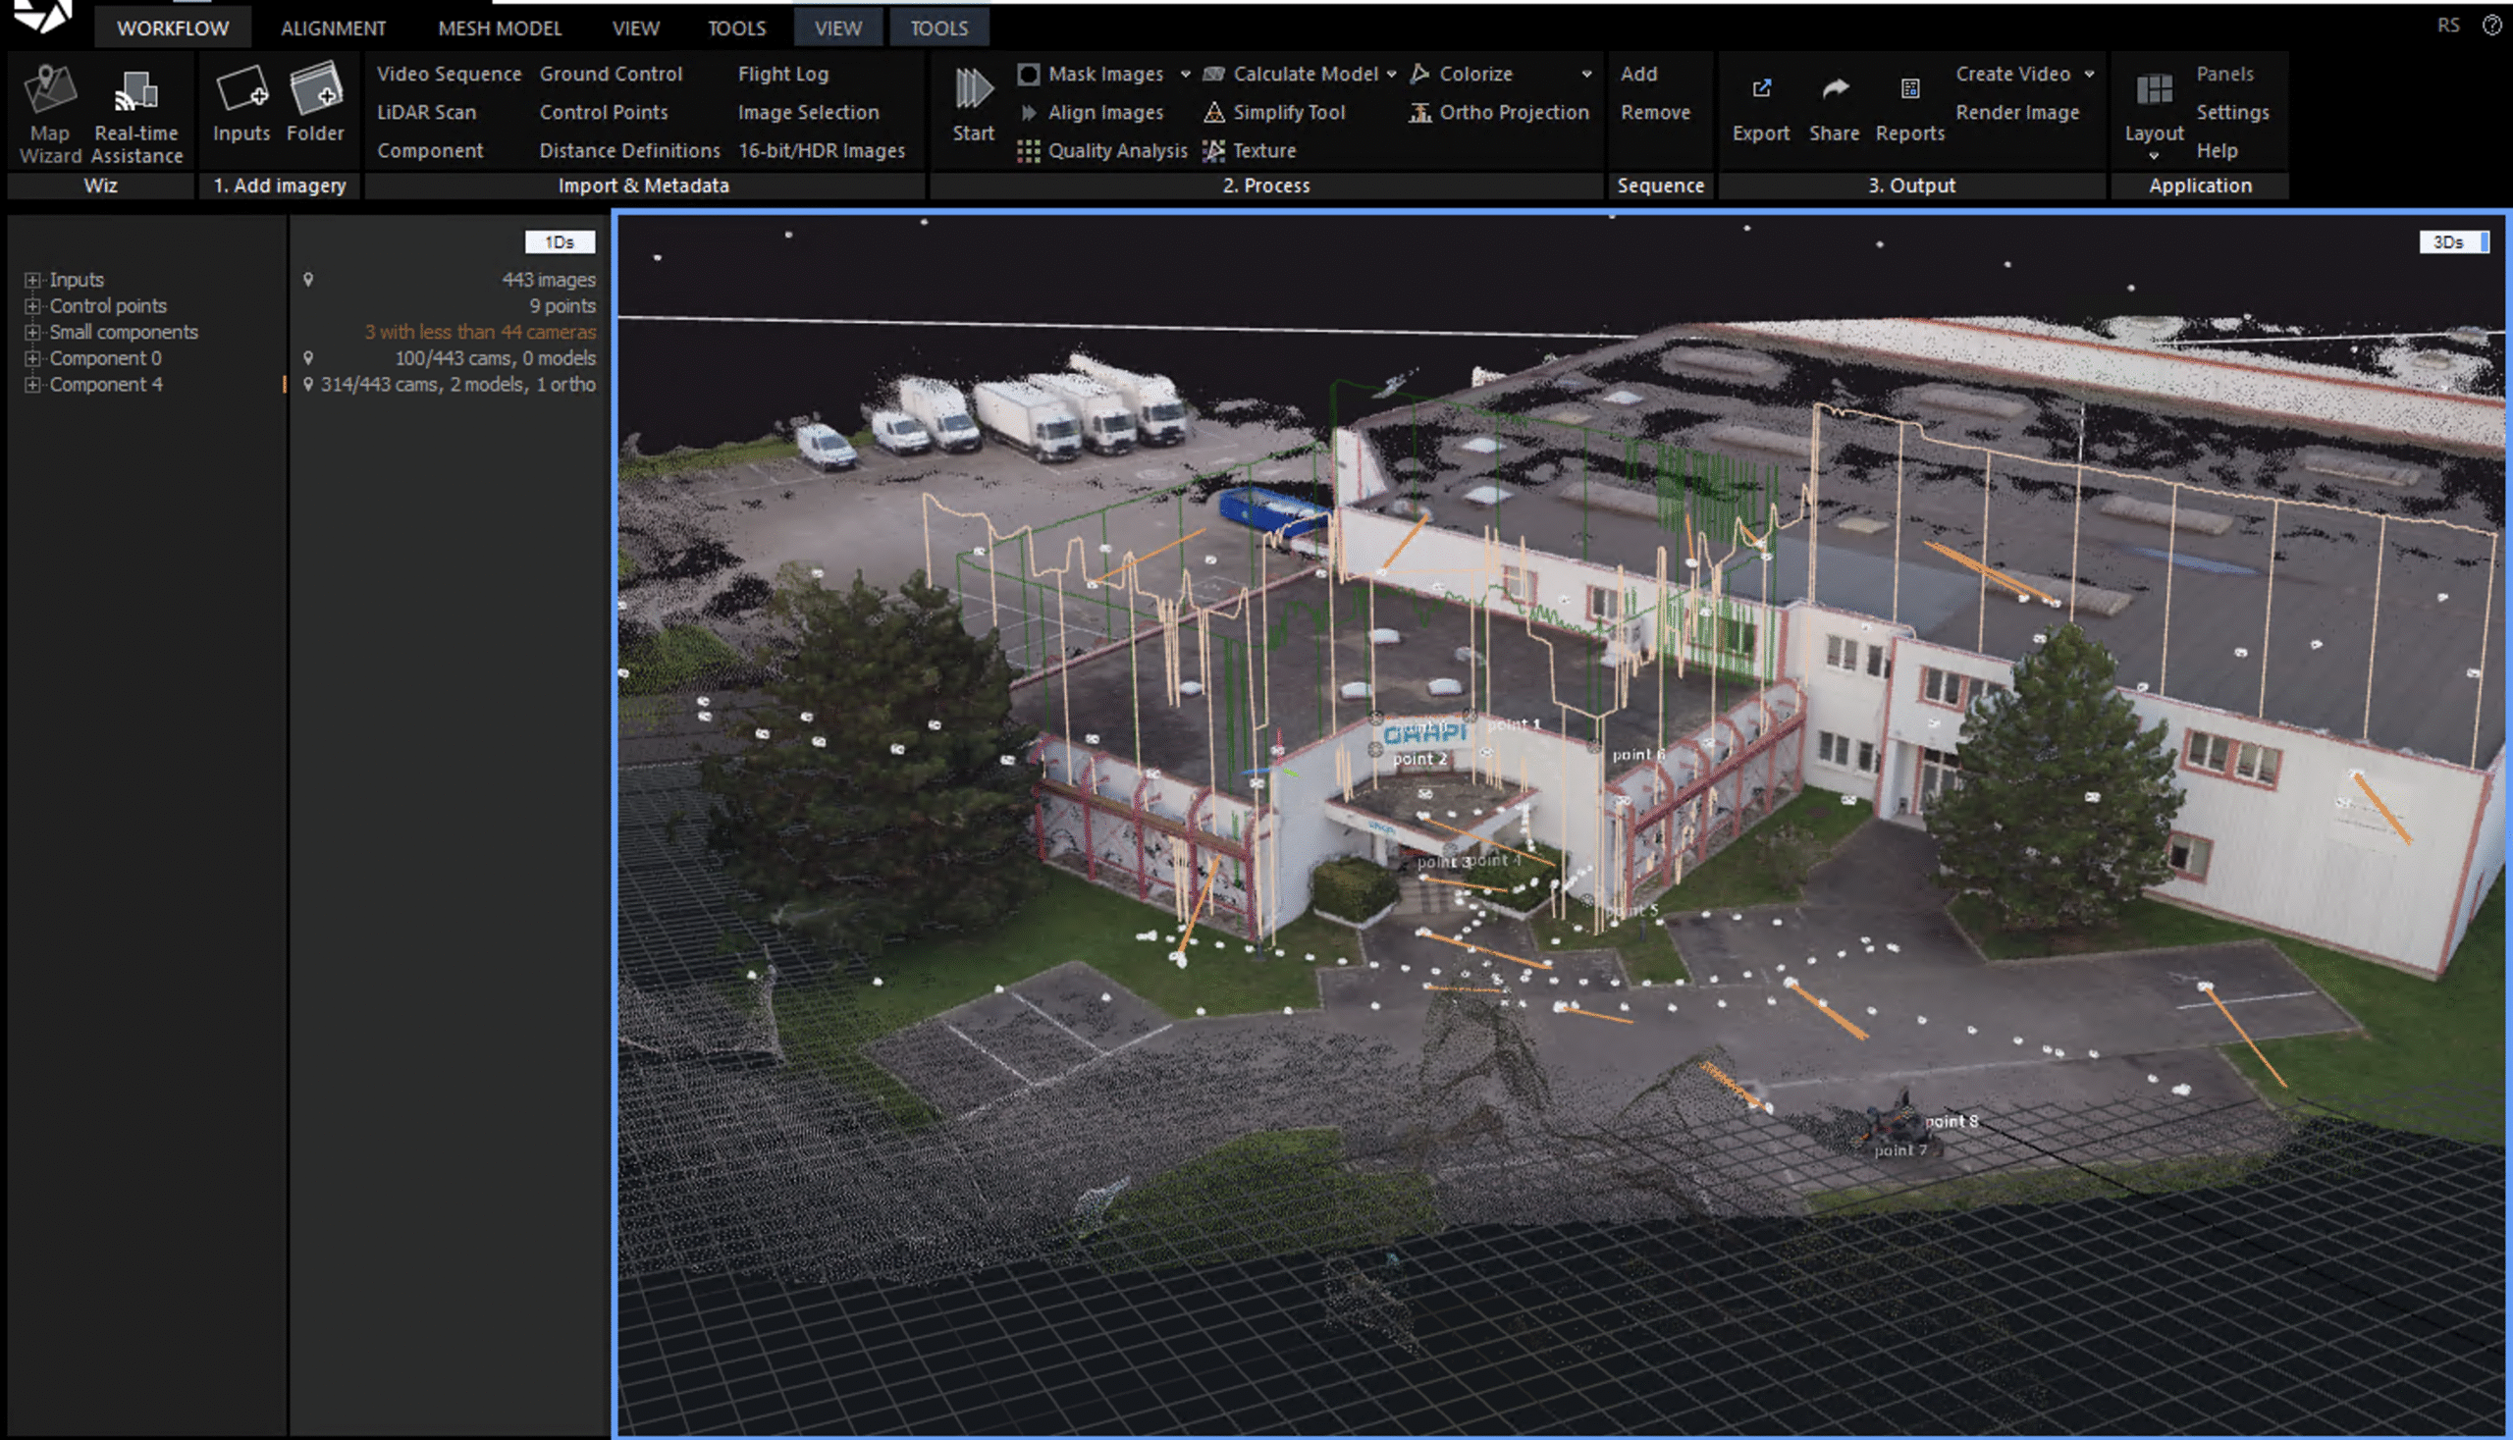
Task: Click the Real-time Assistance icon
Action: (x=136, y=91)
